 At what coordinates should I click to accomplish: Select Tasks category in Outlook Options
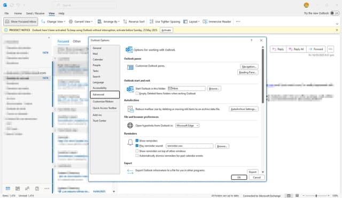tap(105, 71)
